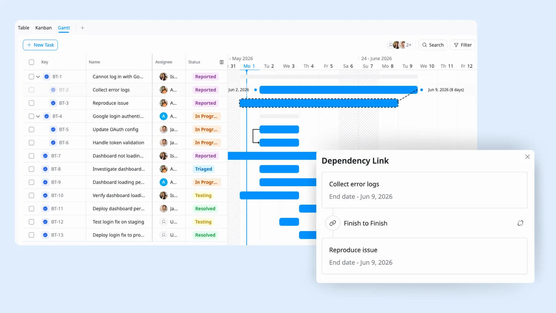Open the Filter button

(x=463, y=45)
